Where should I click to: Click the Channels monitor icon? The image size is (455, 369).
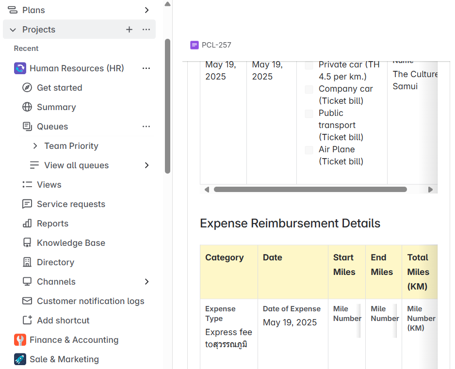pyautogui.click(x=27, y=281)
